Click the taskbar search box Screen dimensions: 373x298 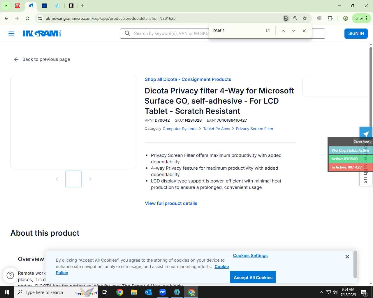pos(56,292)
